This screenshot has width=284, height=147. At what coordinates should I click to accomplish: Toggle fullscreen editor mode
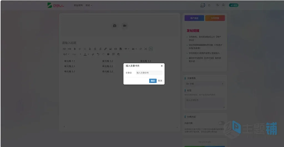146,49
